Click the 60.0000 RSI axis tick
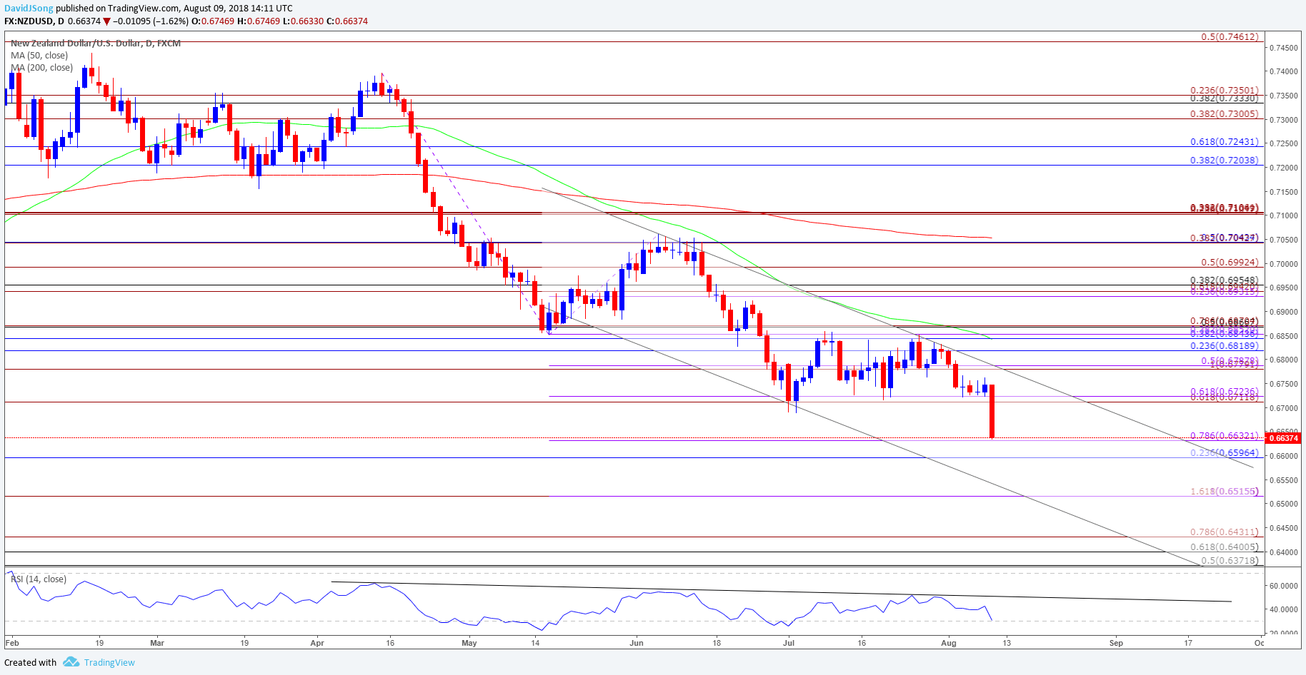Image resolution: width=1306 pixels, height=675 pixels. 1284,585
